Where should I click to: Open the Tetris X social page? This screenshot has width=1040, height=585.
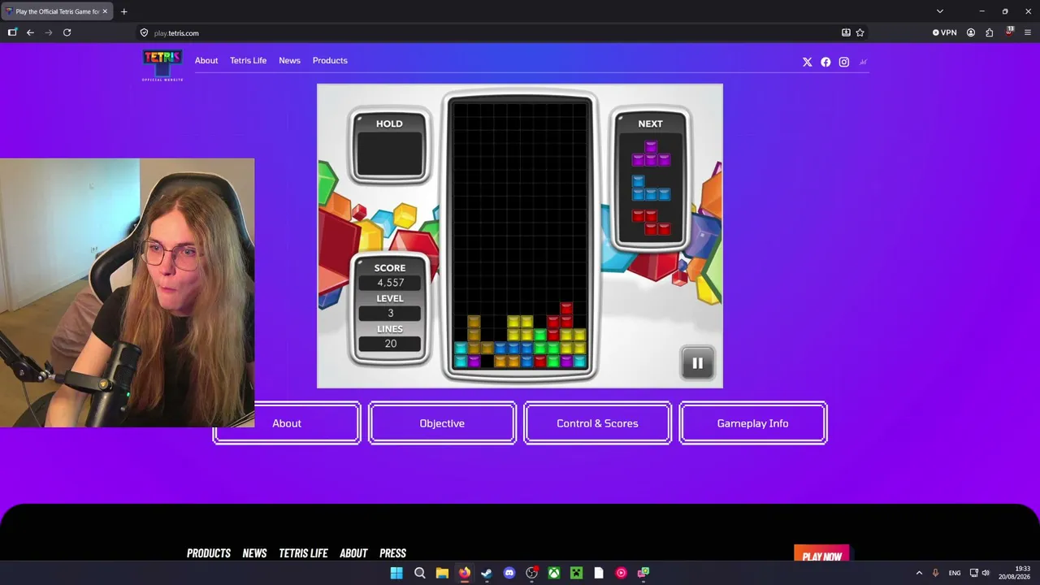[x=807, y=62]
